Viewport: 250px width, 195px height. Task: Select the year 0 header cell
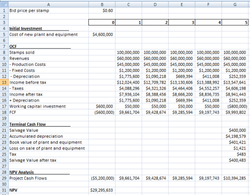tap(102, 22)
